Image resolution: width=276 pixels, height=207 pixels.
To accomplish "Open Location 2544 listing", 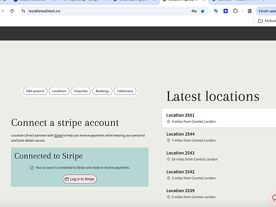I will [219, 137].
